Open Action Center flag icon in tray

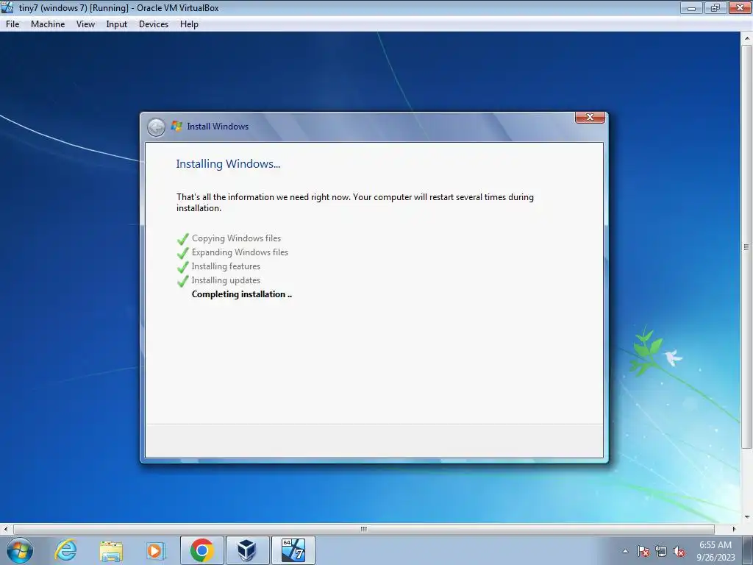click(643, 551)
